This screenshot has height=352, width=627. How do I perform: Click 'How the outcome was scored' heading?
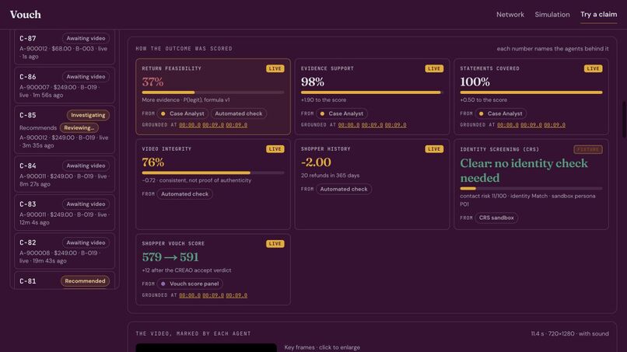point(184,49)
